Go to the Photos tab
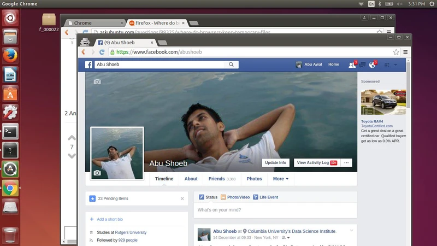 pyautogui.click(x=254, y=179)
